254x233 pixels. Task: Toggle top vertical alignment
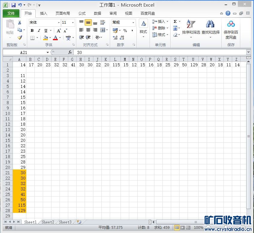[x=81, y=22]
